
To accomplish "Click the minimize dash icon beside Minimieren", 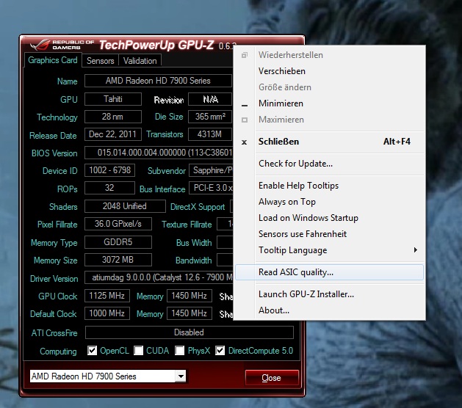I will point(245,105).
